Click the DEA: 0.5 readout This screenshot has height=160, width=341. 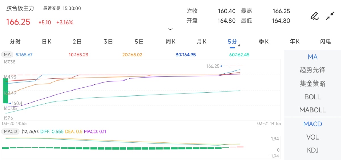[x=73, y=132]
